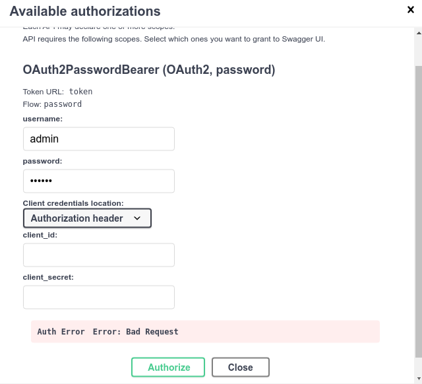Close the authorizations modal with X icon
The height and width of the screenshot is (384, 422).
(x=410, y=10)
